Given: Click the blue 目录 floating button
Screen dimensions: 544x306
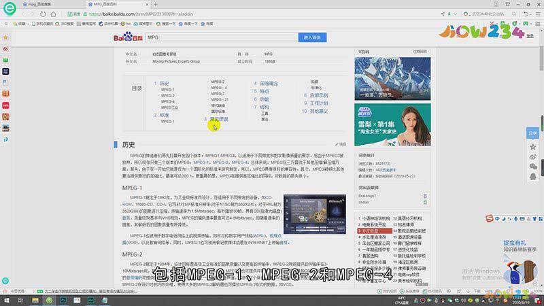Looking at the screenshot, I should click(x=532, y=133).
